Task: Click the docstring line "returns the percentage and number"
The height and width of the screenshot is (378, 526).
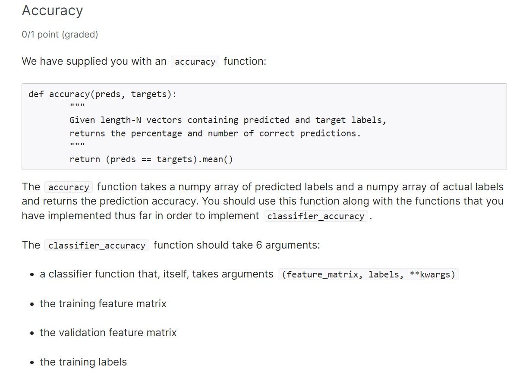Action: [214, 133]
